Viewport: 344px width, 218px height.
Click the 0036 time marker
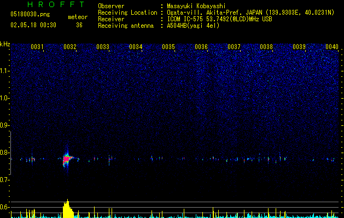click(x=201, y=47)
